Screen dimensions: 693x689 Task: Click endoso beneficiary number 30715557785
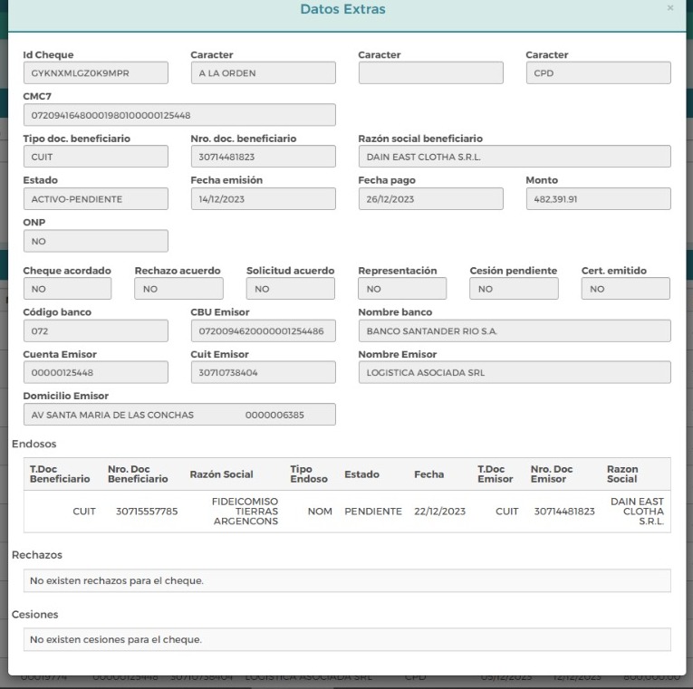click(147, 511)
